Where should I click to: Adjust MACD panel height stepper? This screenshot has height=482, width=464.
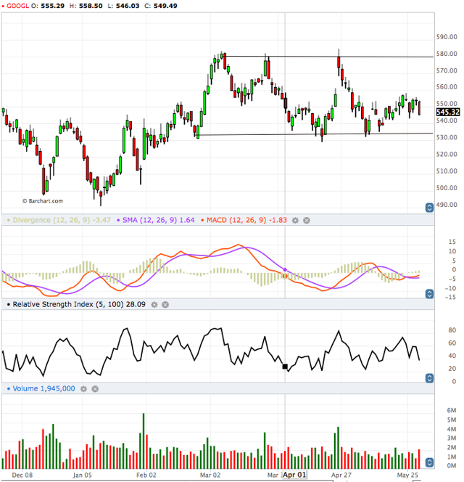pyautogui.click(x=429, y=294)
